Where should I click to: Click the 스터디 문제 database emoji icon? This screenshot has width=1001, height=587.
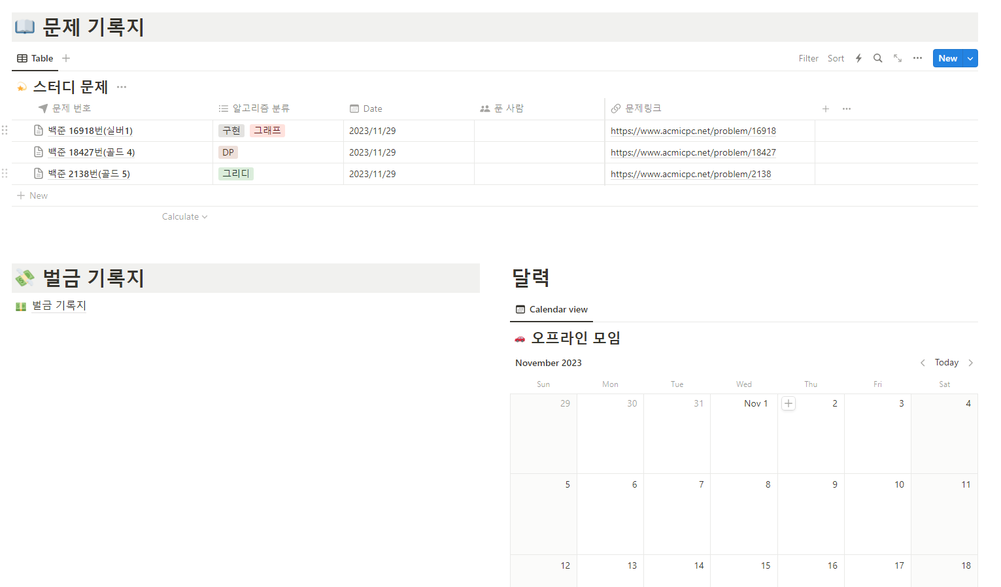[22, 87]
